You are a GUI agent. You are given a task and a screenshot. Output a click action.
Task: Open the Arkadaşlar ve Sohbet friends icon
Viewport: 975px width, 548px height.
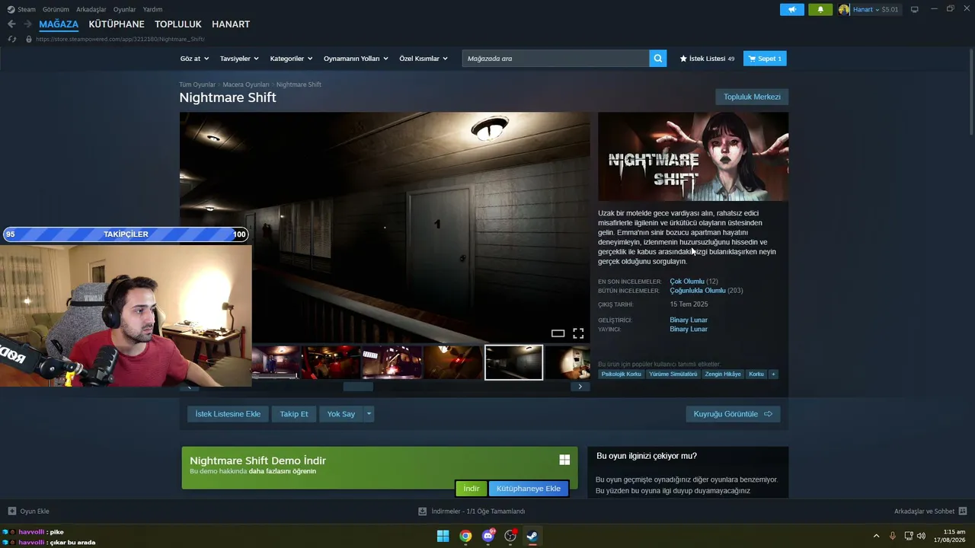point(963,511)
